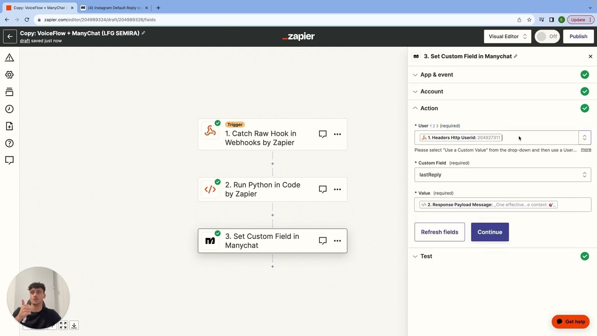Open three-dot menu on Run Python step
Screen dimensions: 597x336
pos(337,189)
